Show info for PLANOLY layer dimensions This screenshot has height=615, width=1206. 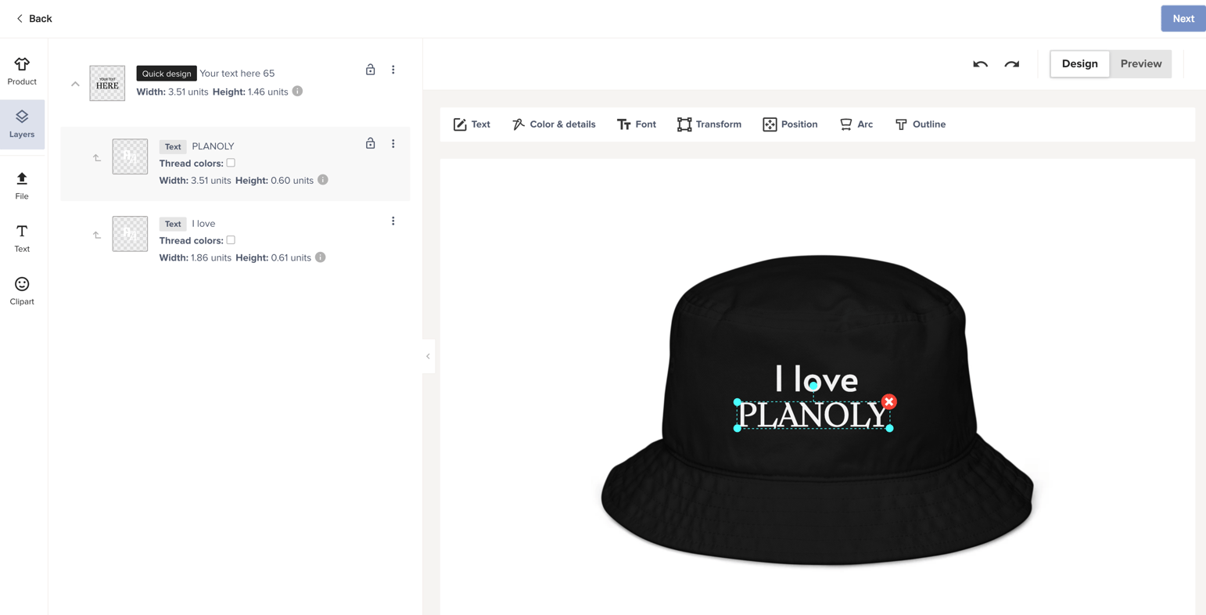323,180
